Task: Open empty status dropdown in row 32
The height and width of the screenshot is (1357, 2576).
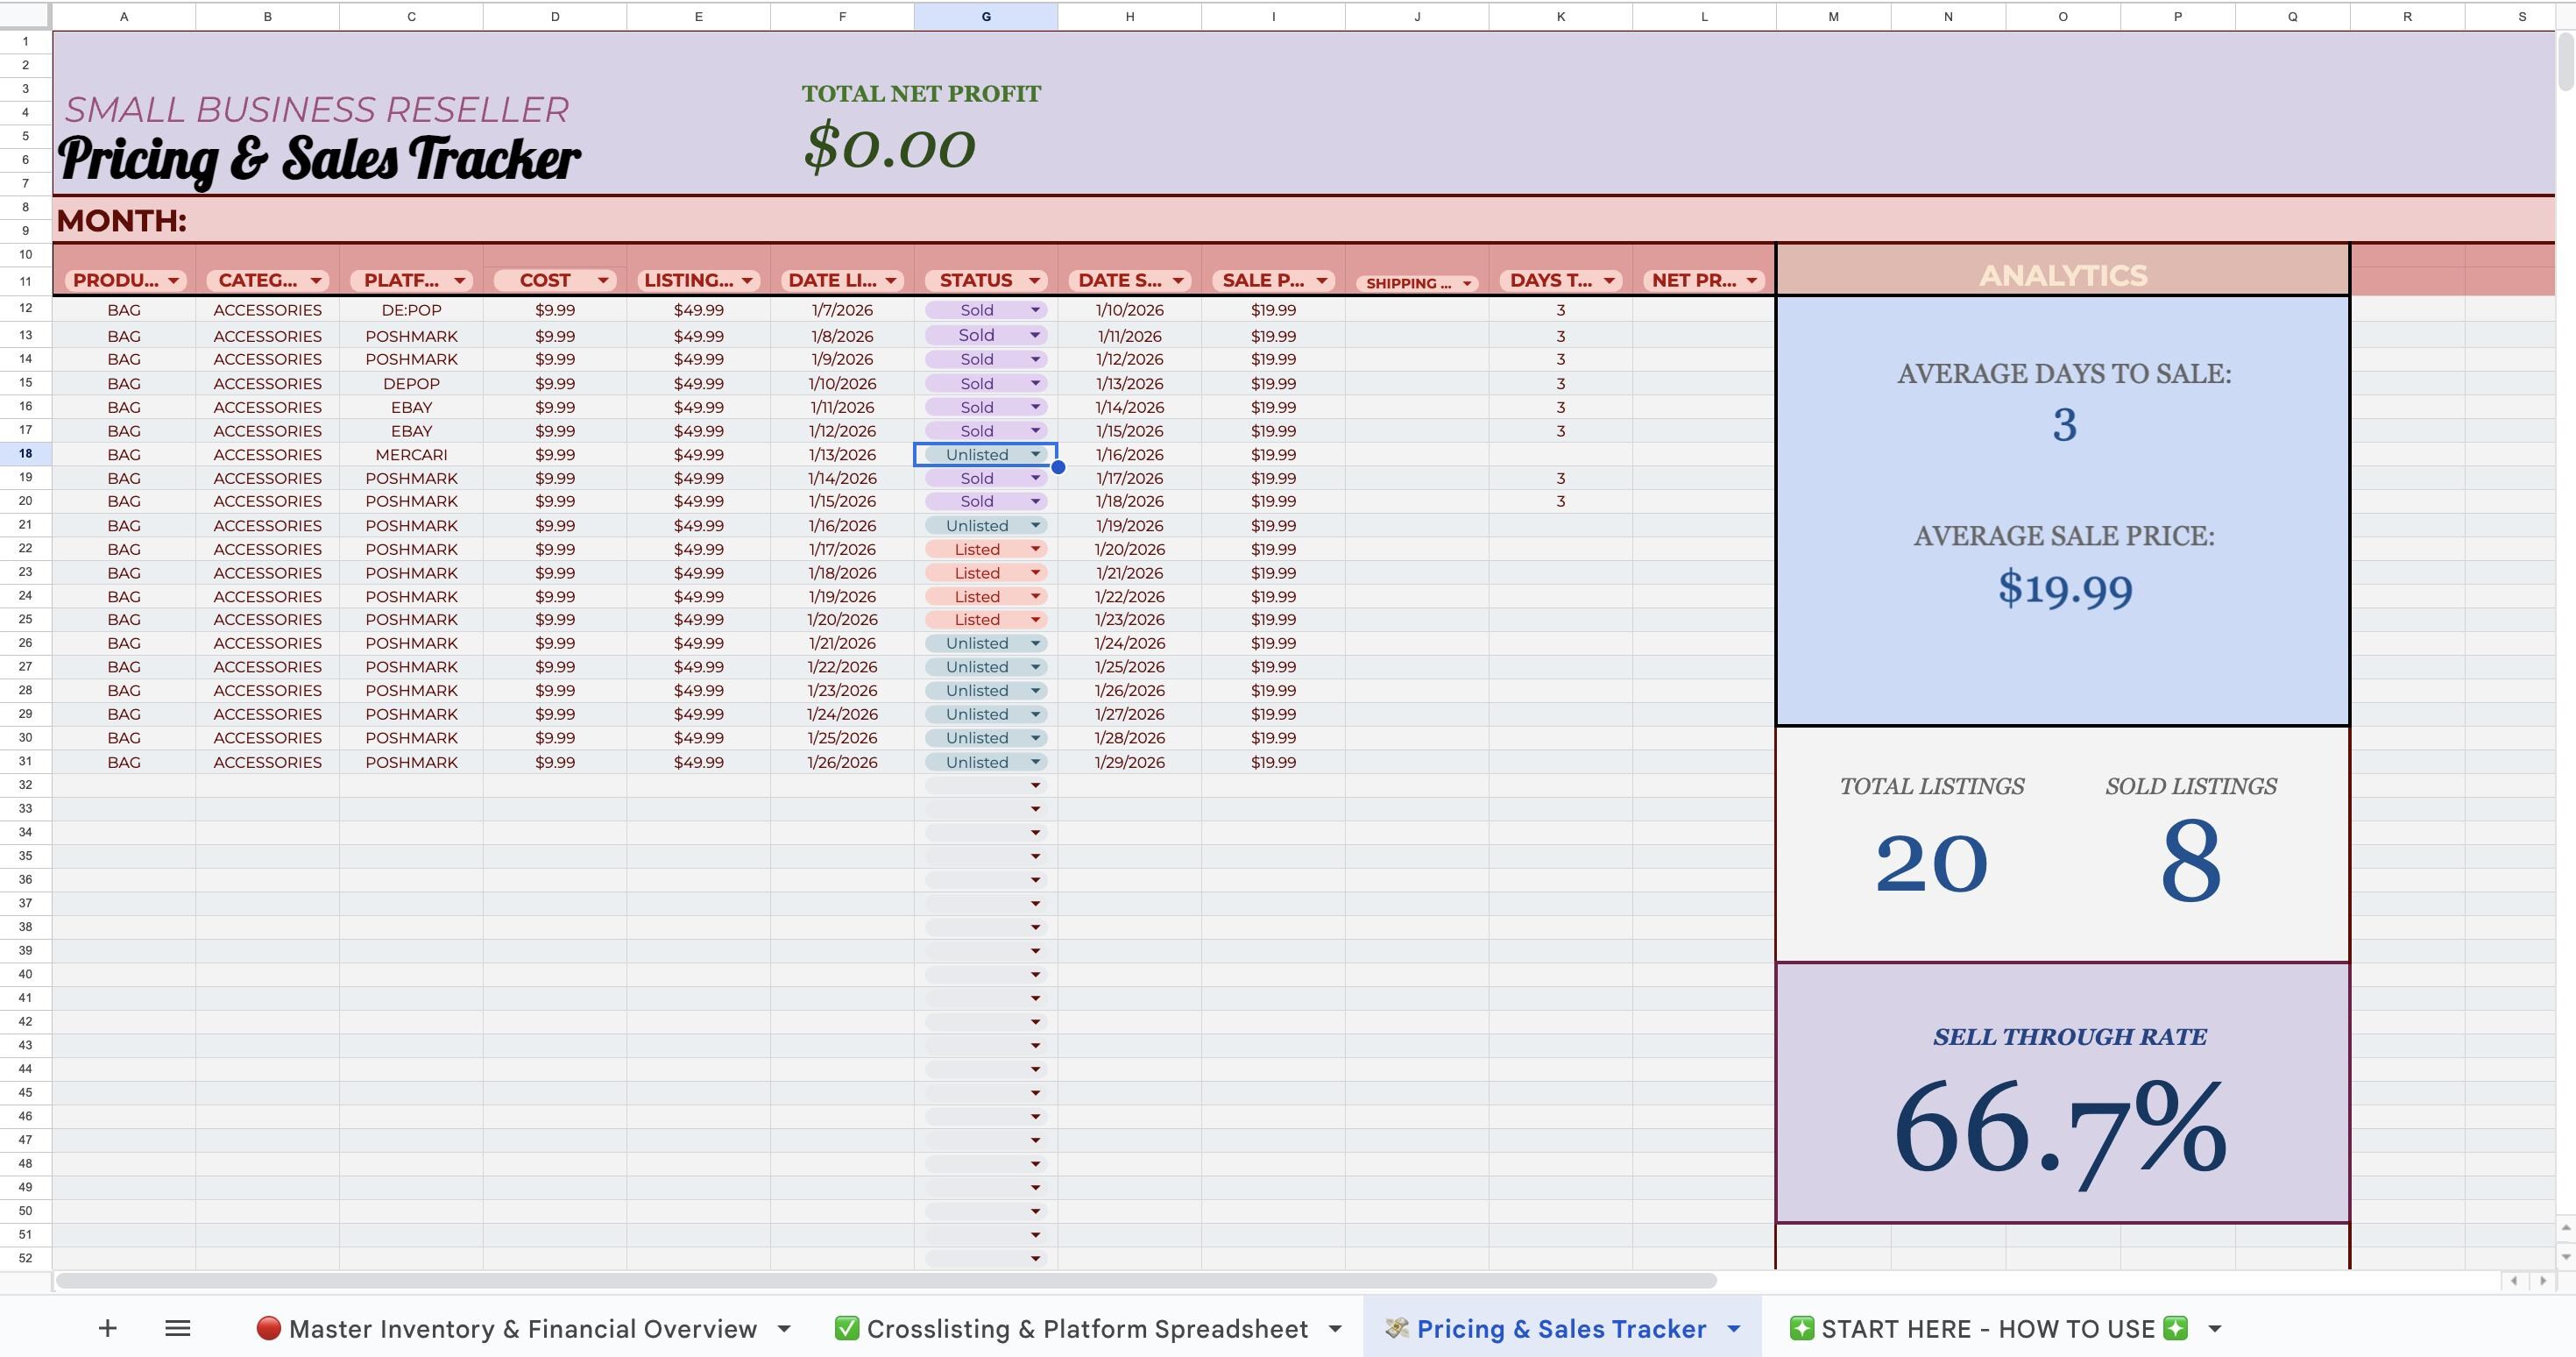Action: 1036,785
